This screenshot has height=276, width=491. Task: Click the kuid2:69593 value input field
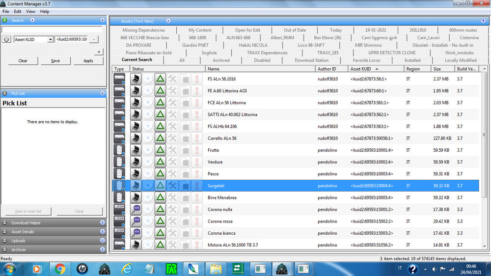71,39
